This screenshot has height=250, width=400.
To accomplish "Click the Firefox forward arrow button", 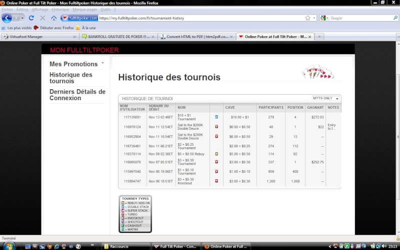I will point(16,18).
